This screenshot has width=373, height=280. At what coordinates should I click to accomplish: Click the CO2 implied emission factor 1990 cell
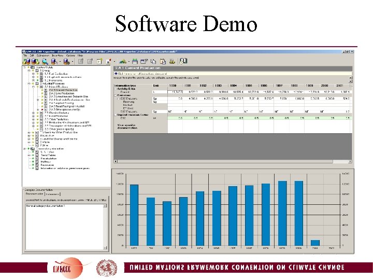tap(175, 118)
